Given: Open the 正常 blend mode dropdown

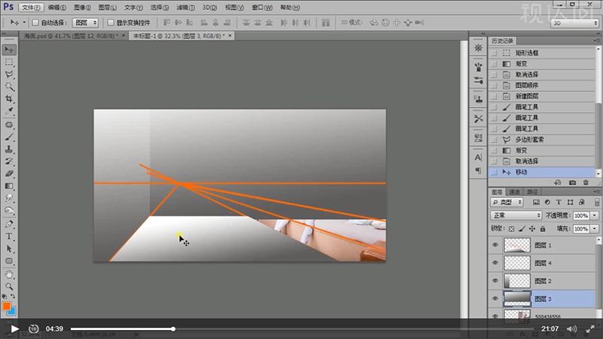Looking at the screenshot, I should click(x=516, y=215).
